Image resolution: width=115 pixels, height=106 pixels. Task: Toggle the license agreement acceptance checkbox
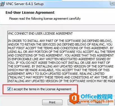point(9,89)
